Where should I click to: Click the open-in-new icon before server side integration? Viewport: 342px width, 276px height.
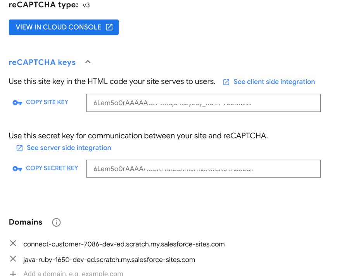[x=19, y=148]
